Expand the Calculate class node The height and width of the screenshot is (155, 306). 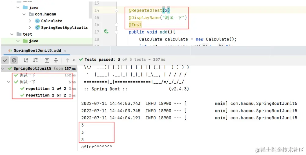coord(30,21)
